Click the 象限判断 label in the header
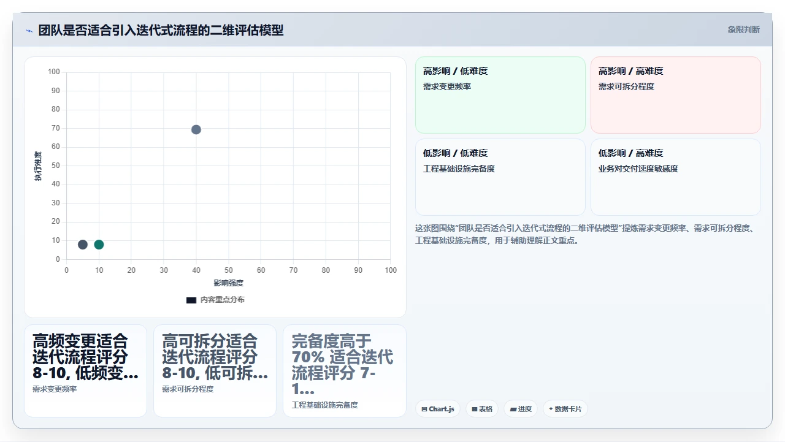This screenshot has height=442, width=785. (743, 29)
